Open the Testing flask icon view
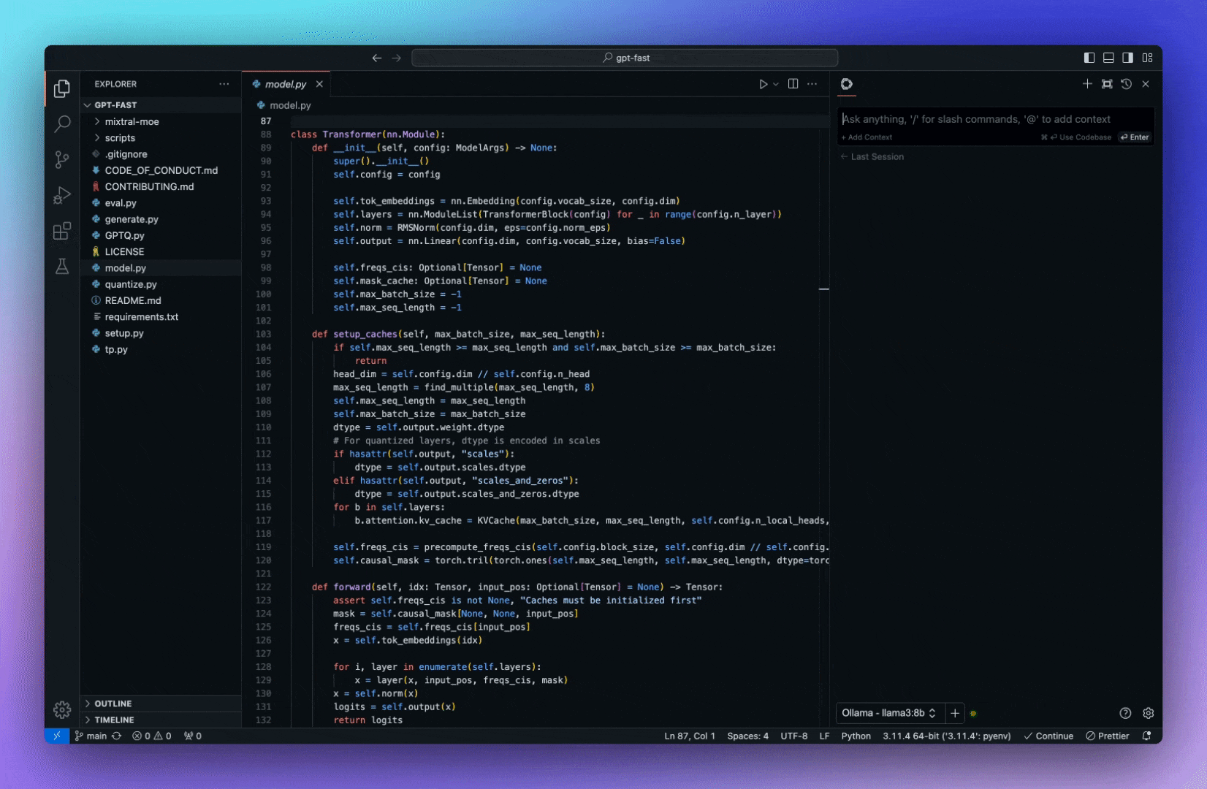This screenshot has height=789, width=1207. tap(62, 267)
